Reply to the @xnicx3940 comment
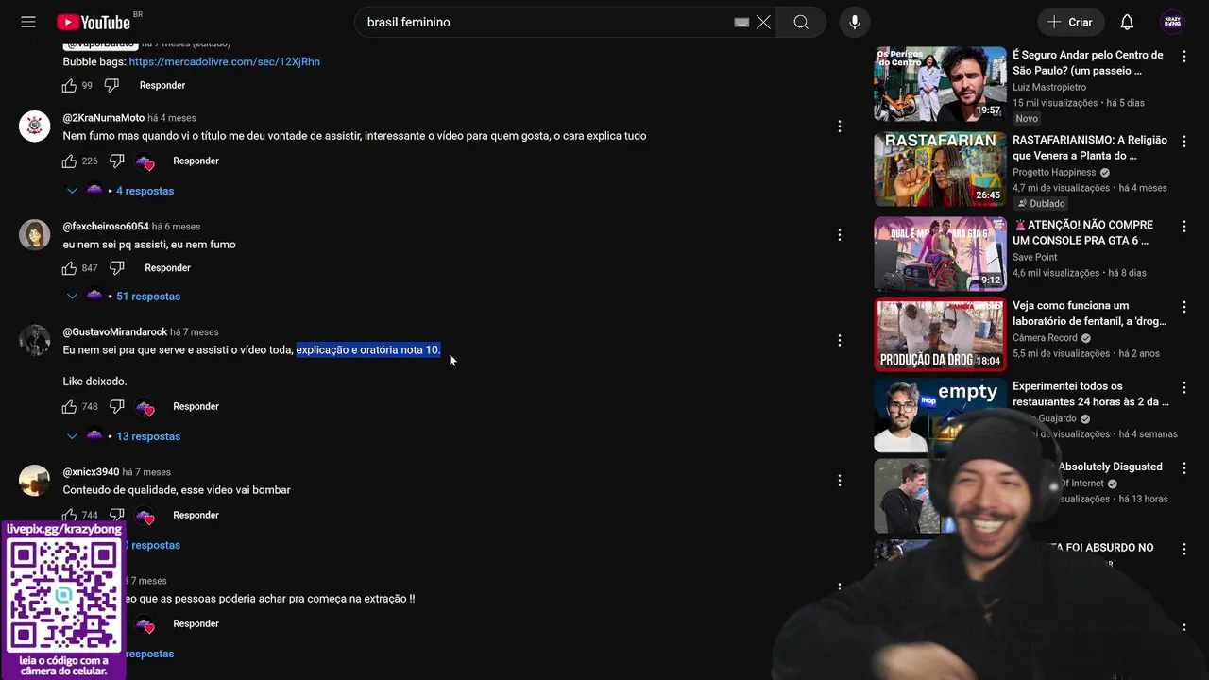1209x680 pixels. [196, 516]
